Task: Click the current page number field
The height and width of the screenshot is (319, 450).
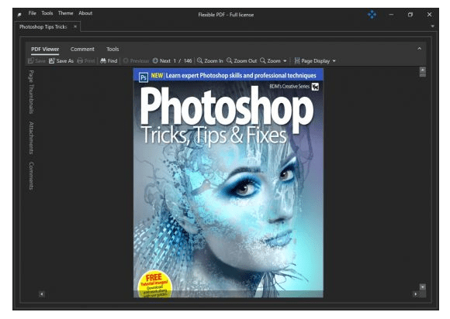Action: [175, 61]
